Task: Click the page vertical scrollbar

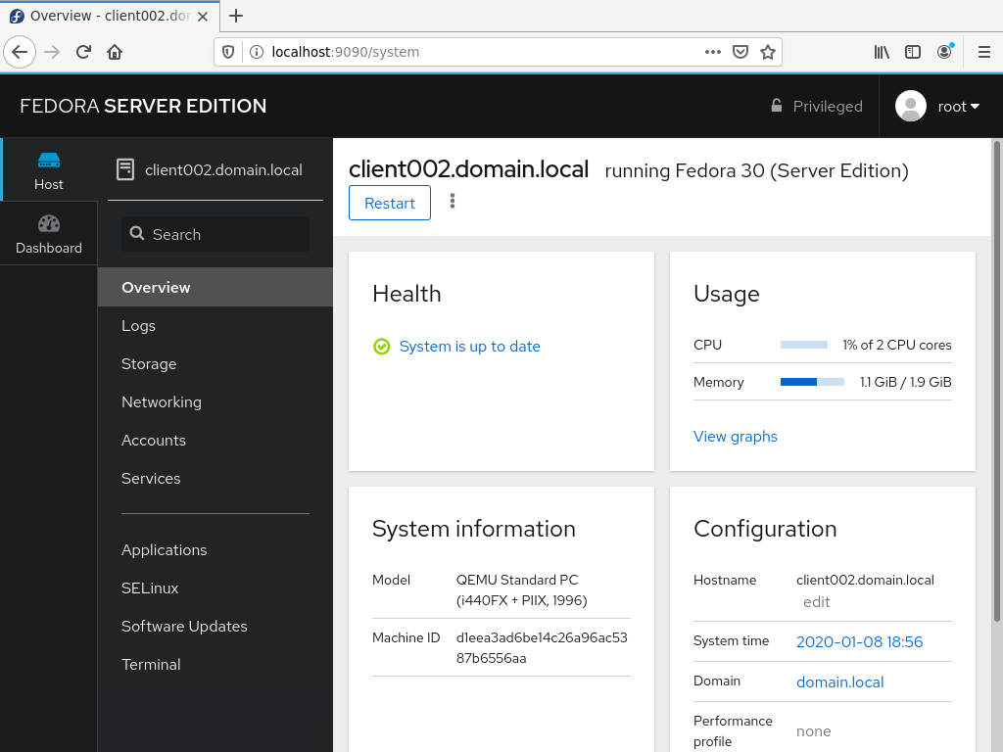Action: tap(996, 381)
